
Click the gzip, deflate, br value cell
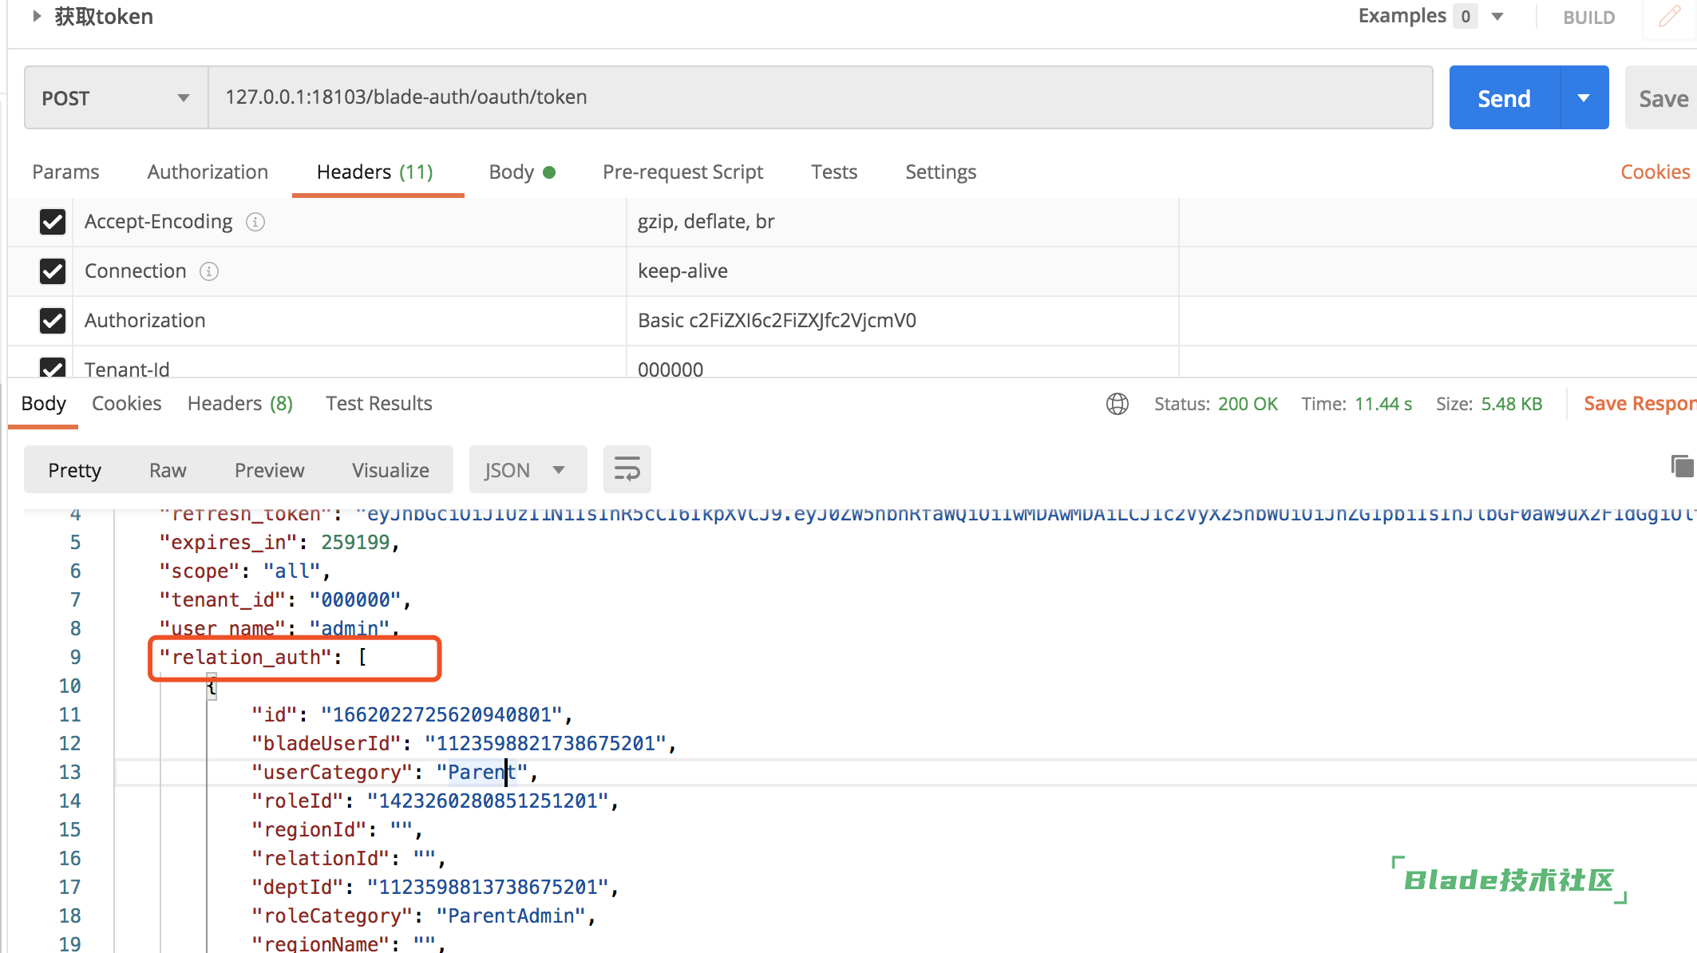pos(903,222)
